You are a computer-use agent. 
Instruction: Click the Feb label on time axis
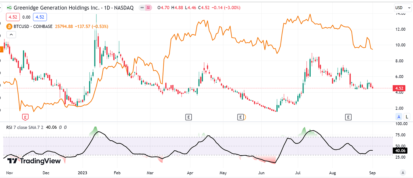pyautogui.click(x=118, y=173)
